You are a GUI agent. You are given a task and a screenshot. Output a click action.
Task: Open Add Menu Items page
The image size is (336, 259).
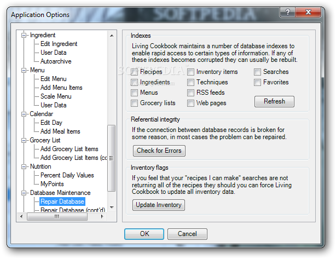click(61, 88)
